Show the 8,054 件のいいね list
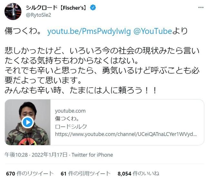The width and height of the screenshot is (208, 180). 138,174
